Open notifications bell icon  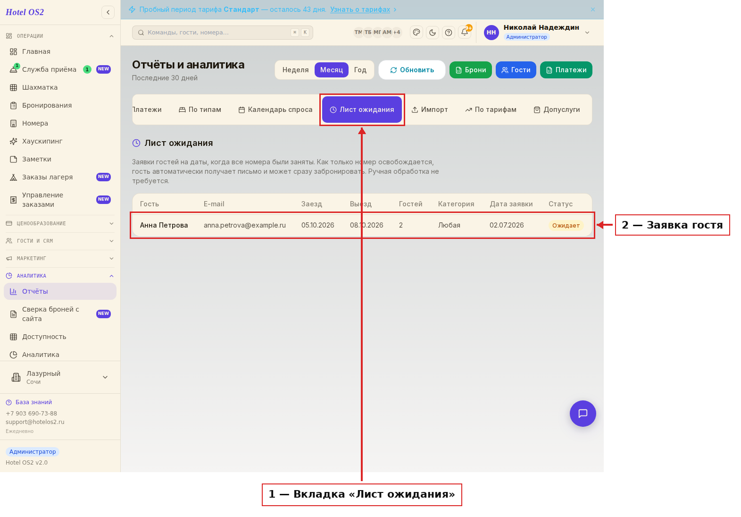pyautogui.click(x=465, y=33)
